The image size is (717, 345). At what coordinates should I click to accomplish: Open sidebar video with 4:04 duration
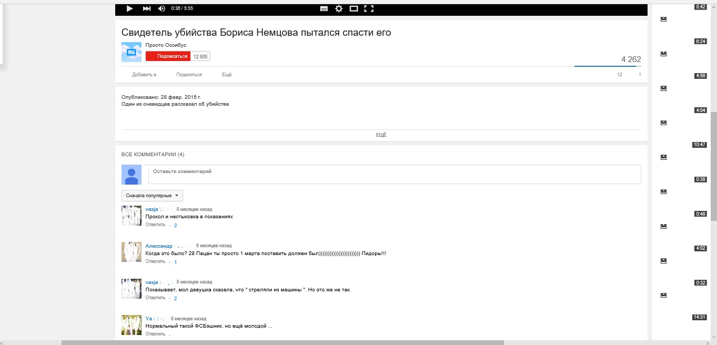700,110
